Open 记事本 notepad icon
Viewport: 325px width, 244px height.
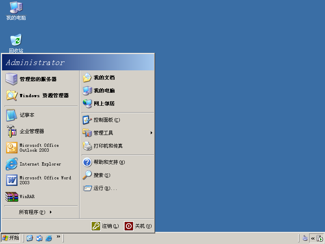(11, 115)
